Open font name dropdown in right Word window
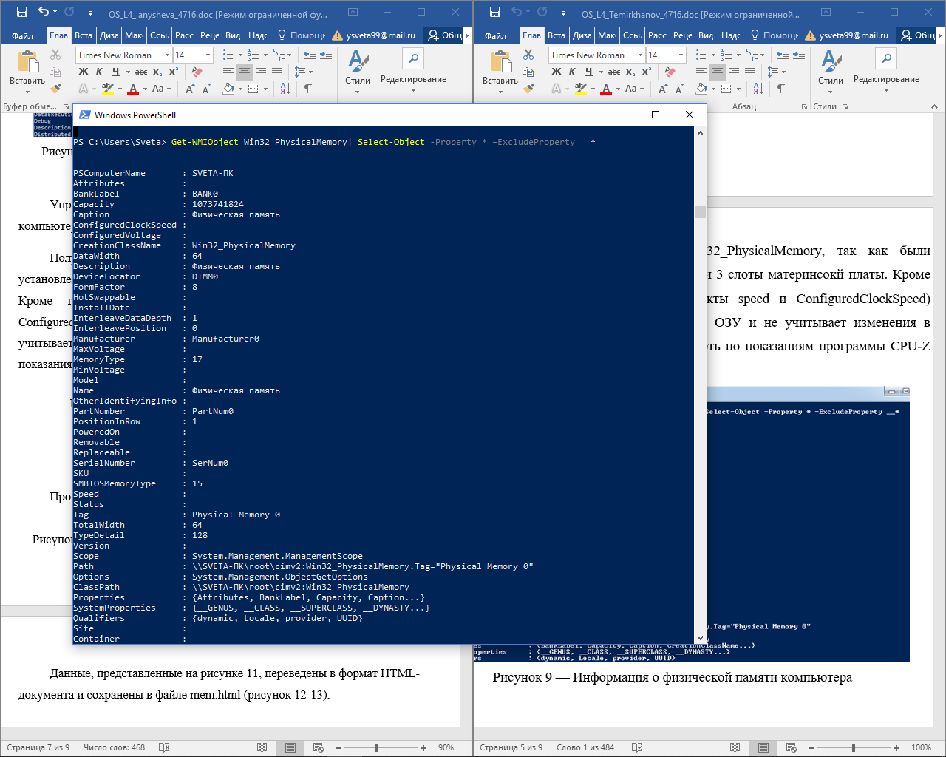 (640, 55)
